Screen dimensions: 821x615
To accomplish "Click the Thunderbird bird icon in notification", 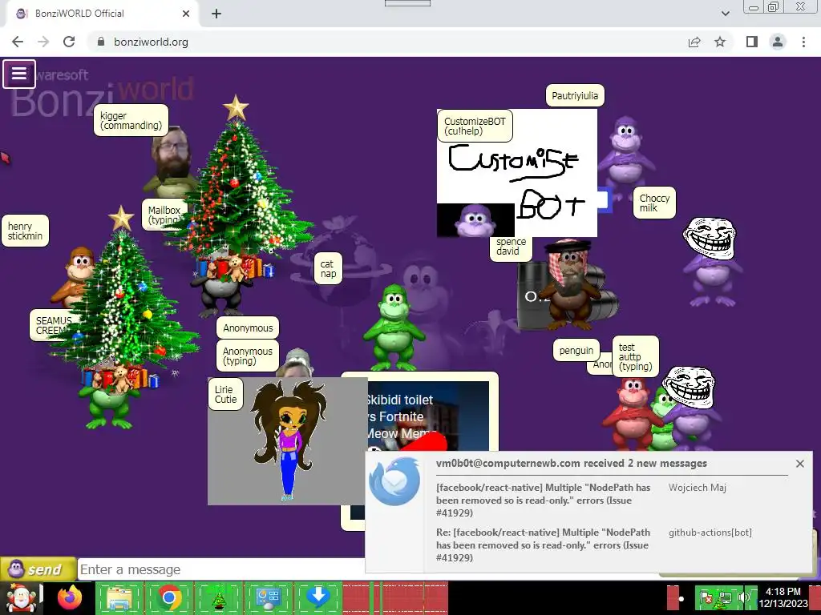I will click(394, 481).
